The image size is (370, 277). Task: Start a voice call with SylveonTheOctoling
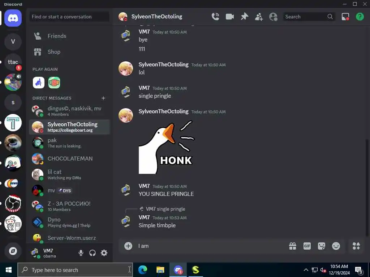(x=215, y=17)
